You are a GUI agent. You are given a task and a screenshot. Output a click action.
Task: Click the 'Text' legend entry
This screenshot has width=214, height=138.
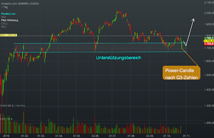(3, 17)
